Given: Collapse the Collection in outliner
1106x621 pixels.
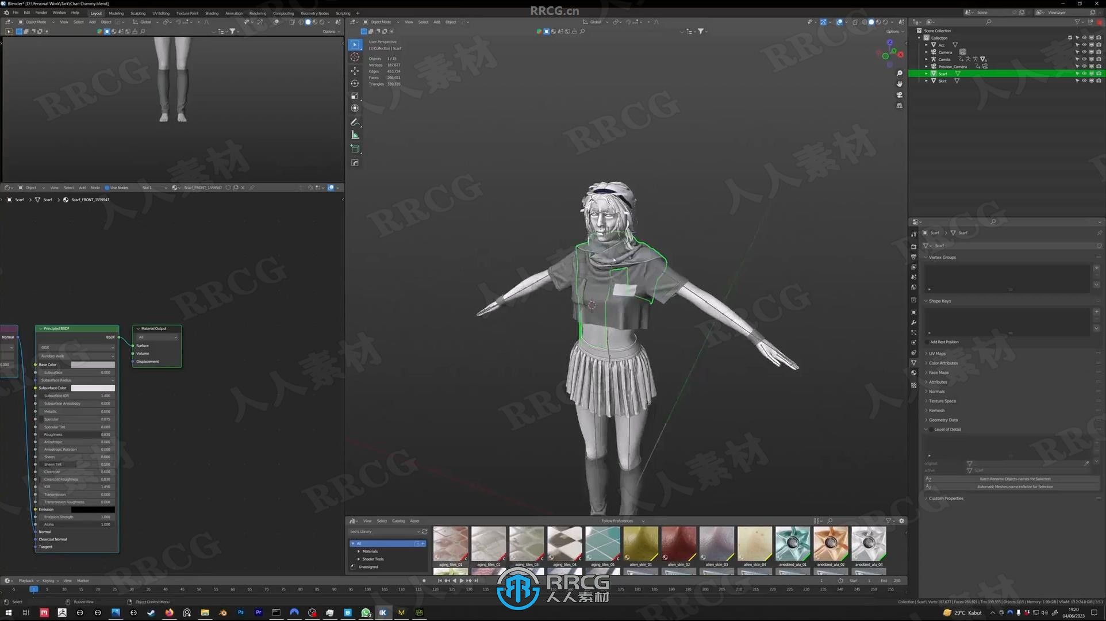Looking at the screenshot, I should [x=919, y=38].
